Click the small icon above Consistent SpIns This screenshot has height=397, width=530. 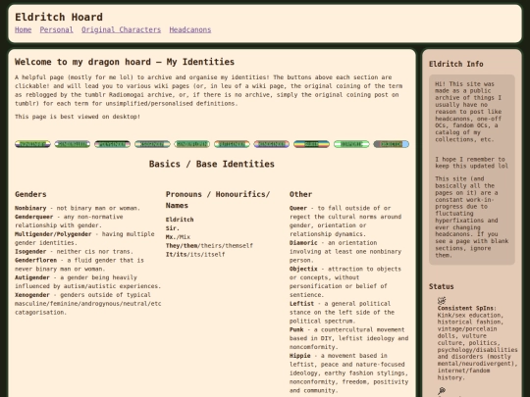[x=442, y=300]
